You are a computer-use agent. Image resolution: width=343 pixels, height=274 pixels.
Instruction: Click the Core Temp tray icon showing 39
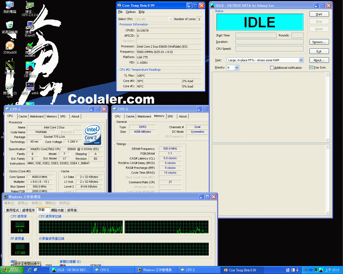point(306,270)
